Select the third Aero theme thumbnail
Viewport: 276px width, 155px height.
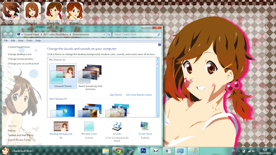click(x=117, y=110)
